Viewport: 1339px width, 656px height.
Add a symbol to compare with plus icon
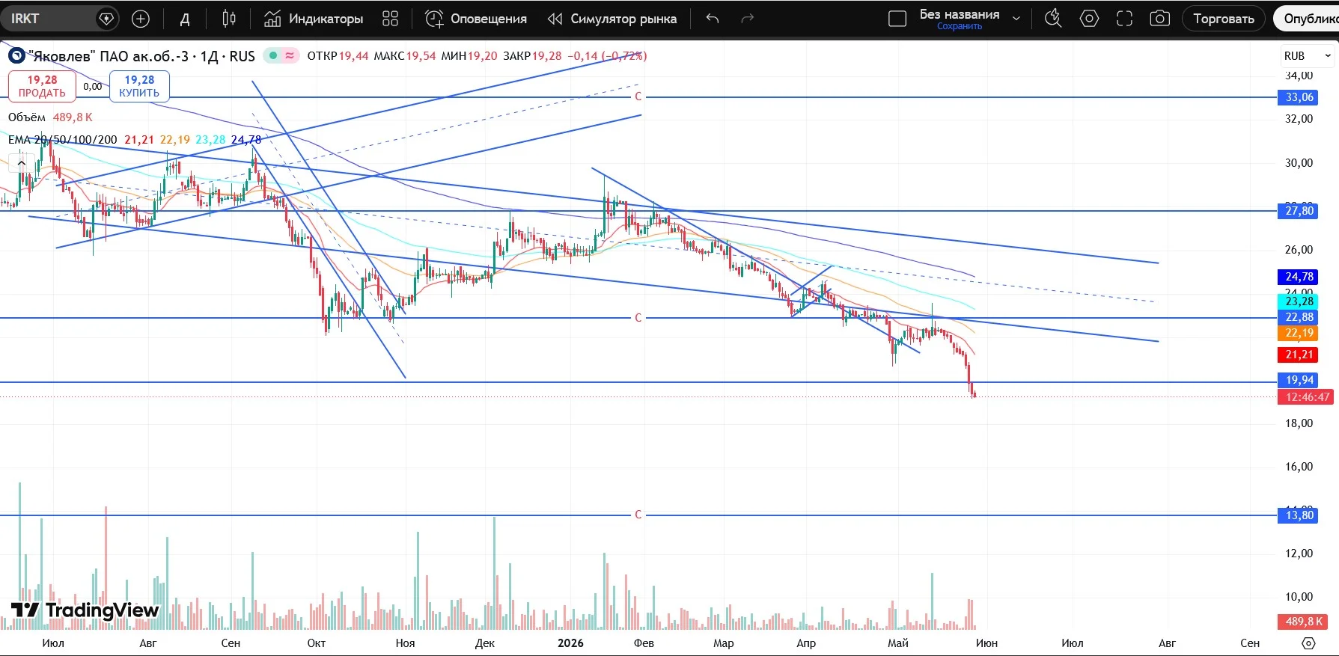click(141, 19)
